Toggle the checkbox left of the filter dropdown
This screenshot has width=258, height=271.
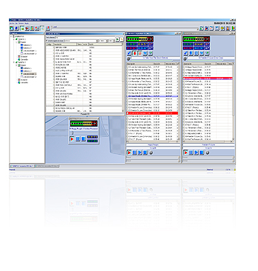pos(47,41)
